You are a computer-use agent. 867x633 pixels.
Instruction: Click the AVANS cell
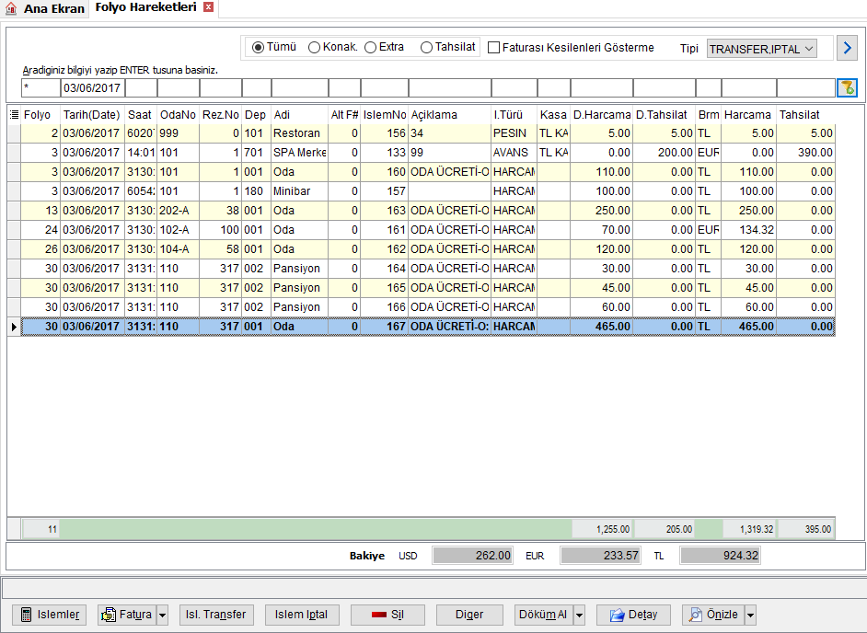[x=514, y=153]
